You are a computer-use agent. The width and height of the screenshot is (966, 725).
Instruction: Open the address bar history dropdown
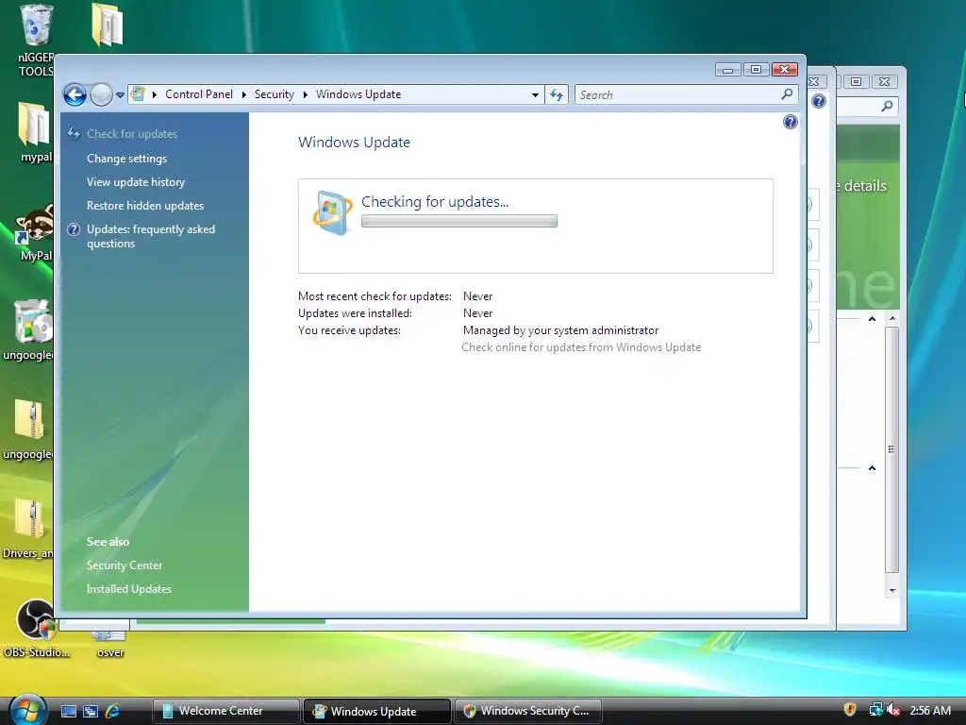(x=535, y=95)
